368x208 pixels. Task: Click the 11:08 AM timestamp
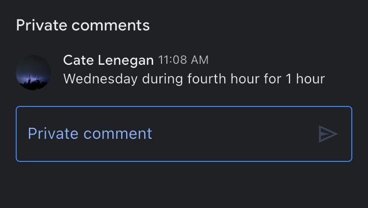point(183,60)
